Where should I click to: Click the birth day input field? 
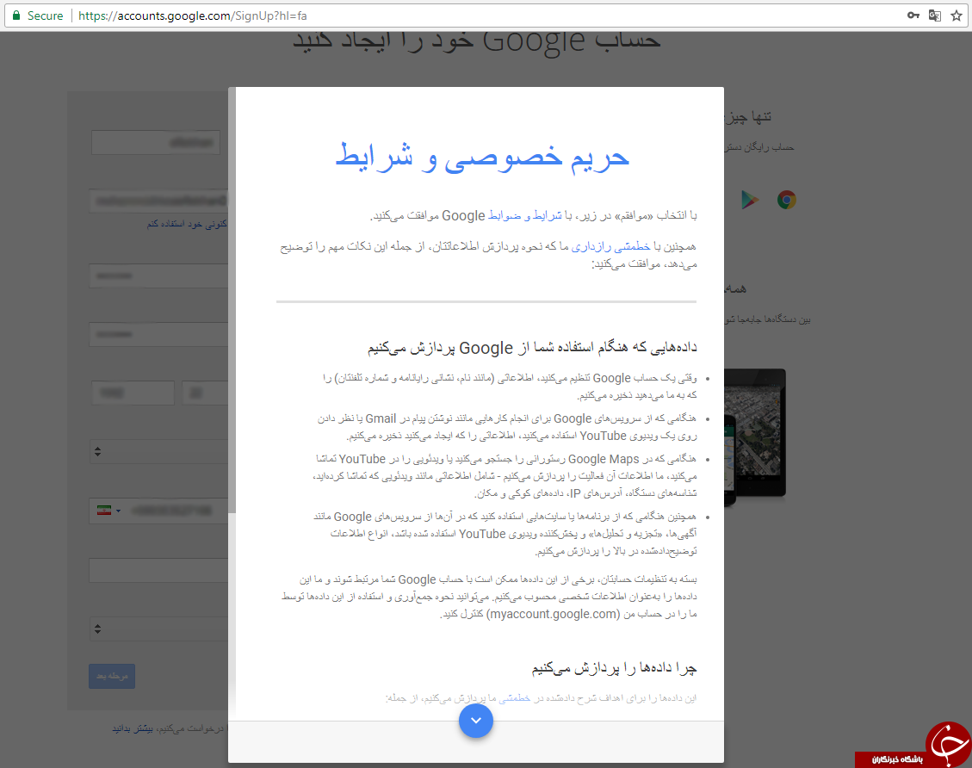[x=205, y=393]
